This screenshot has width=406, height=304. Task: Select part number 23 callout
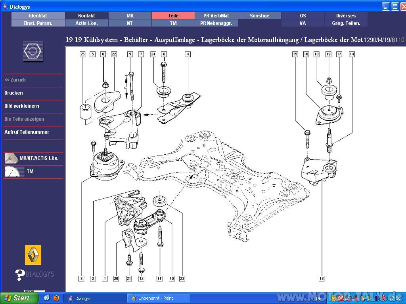[x=182, y=278]
